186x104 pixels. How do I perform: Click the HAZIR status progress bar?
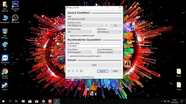tap(94, 65)
